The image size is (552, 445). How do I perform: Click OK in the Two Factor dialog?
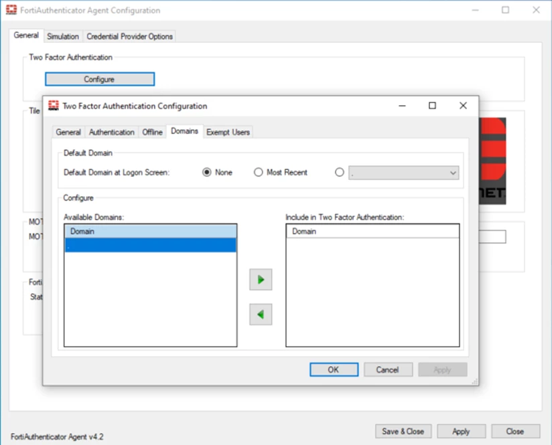click(x=334, y=370)
